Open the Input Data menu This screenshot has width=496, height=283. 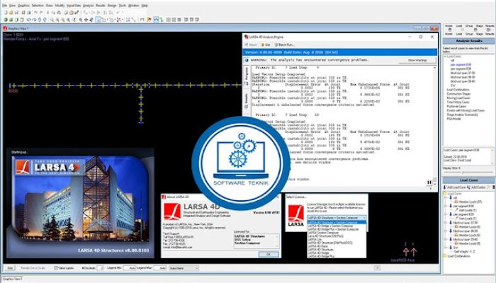pyautogui.click(x=74, y=6)
